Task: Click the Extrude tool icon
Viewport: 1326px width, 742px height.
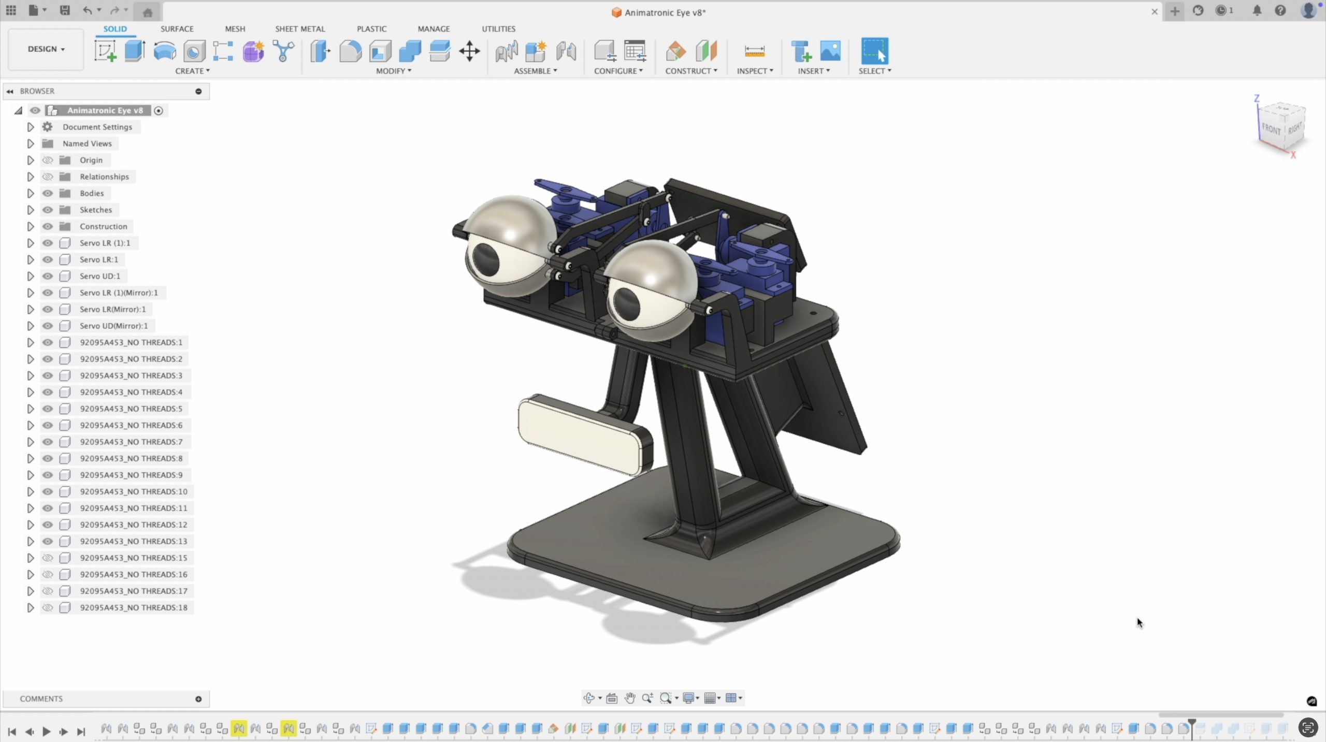Action: point(135,51)
